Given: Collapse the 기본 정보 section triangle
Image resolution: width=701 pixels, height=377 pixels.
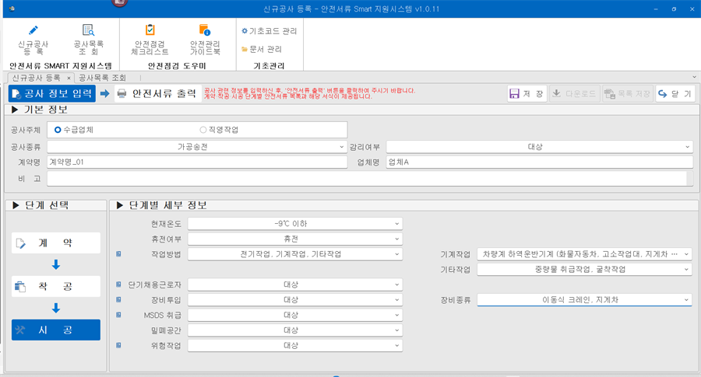Looking at the screenshot, I should [14, 110].
